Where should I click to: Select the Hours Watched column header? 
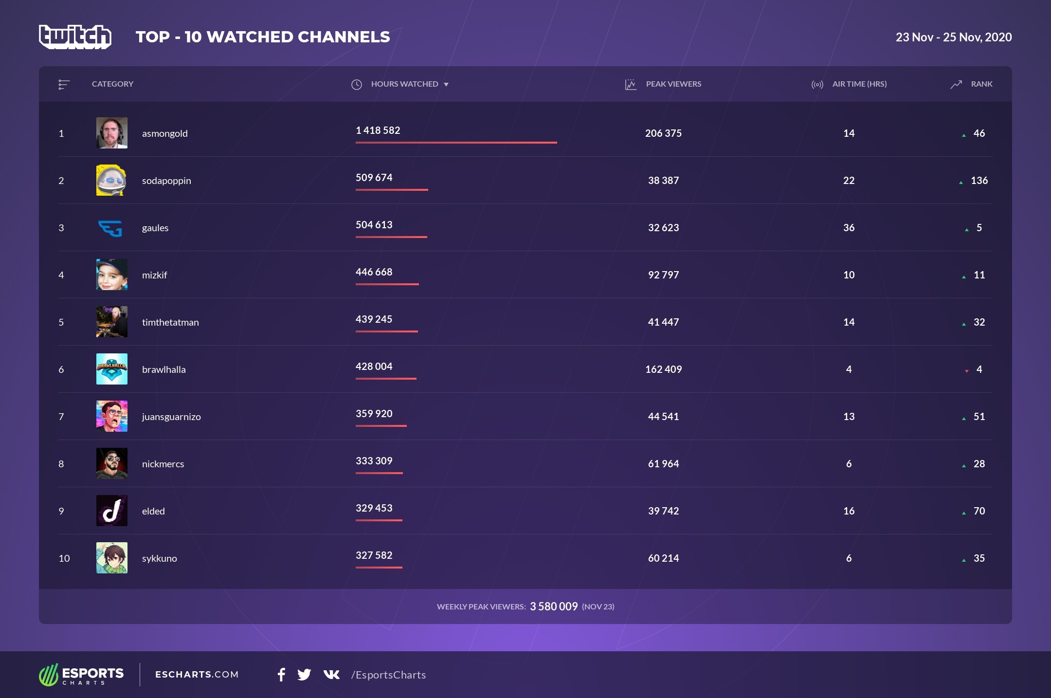[404, 84]
